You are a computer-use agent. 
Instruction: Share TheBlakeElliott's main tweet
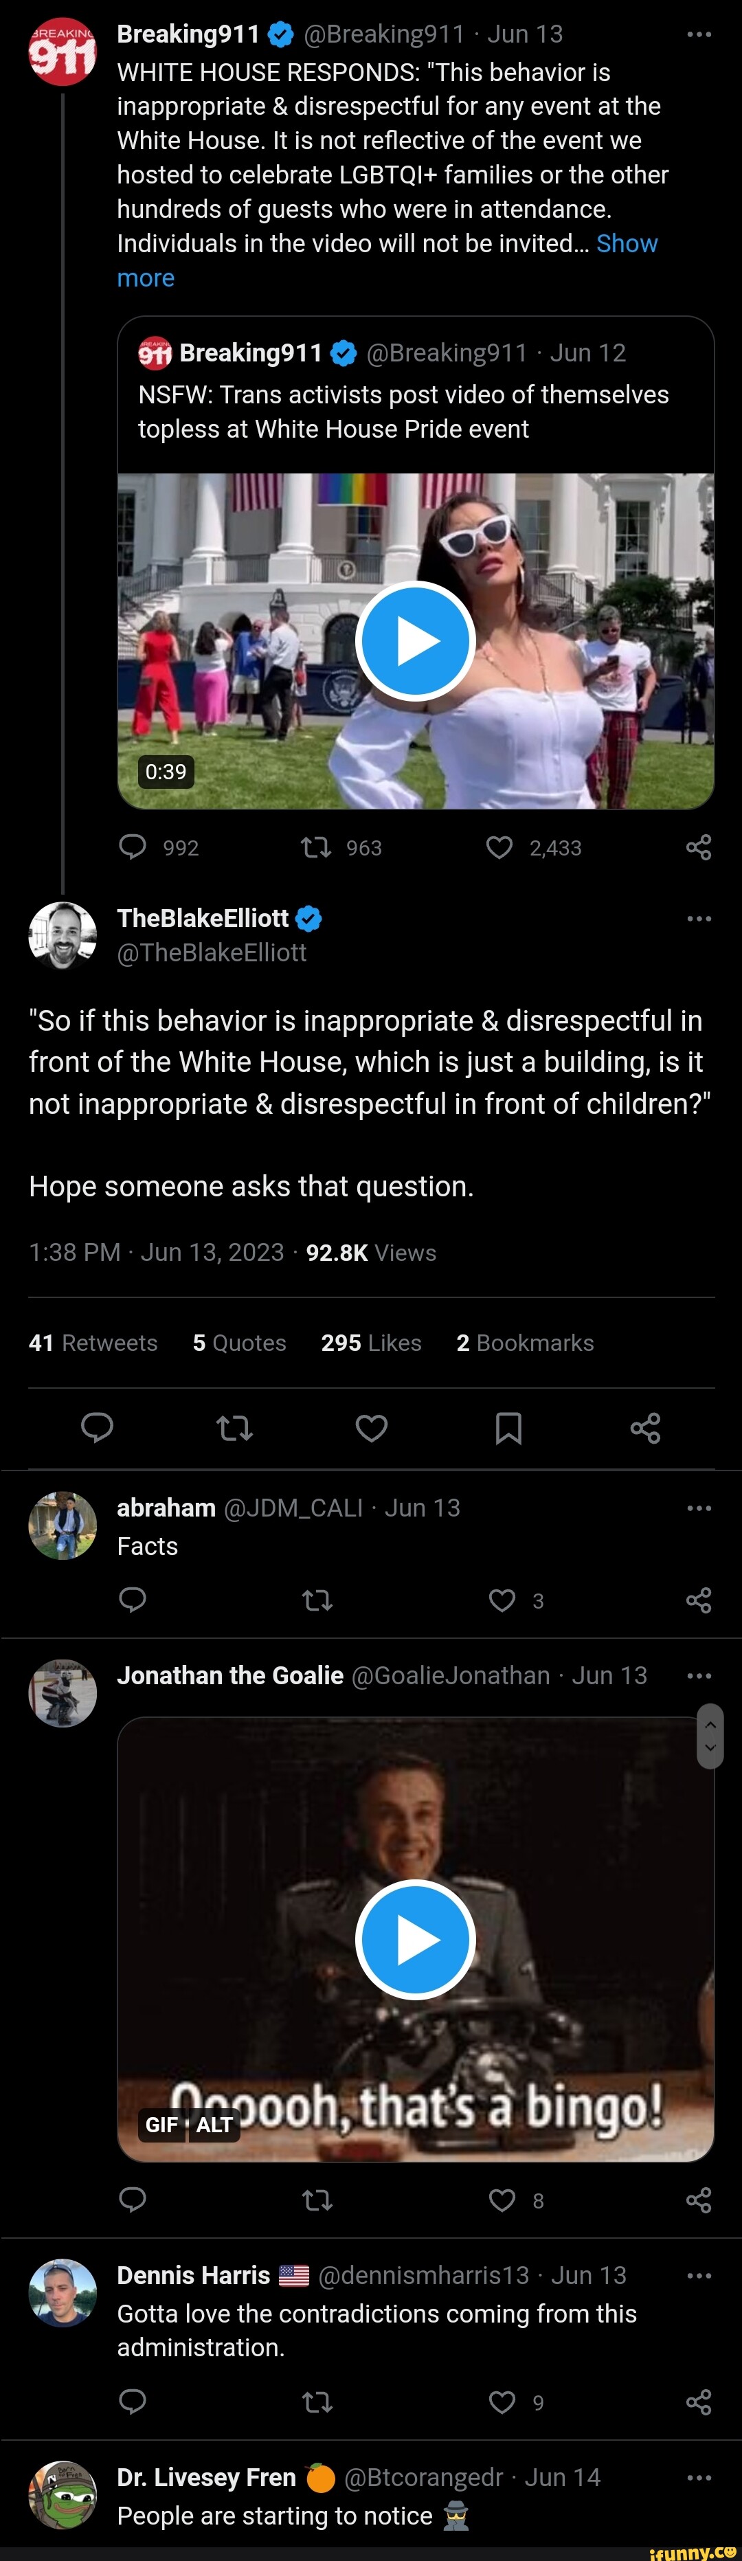click(646, 1428)
